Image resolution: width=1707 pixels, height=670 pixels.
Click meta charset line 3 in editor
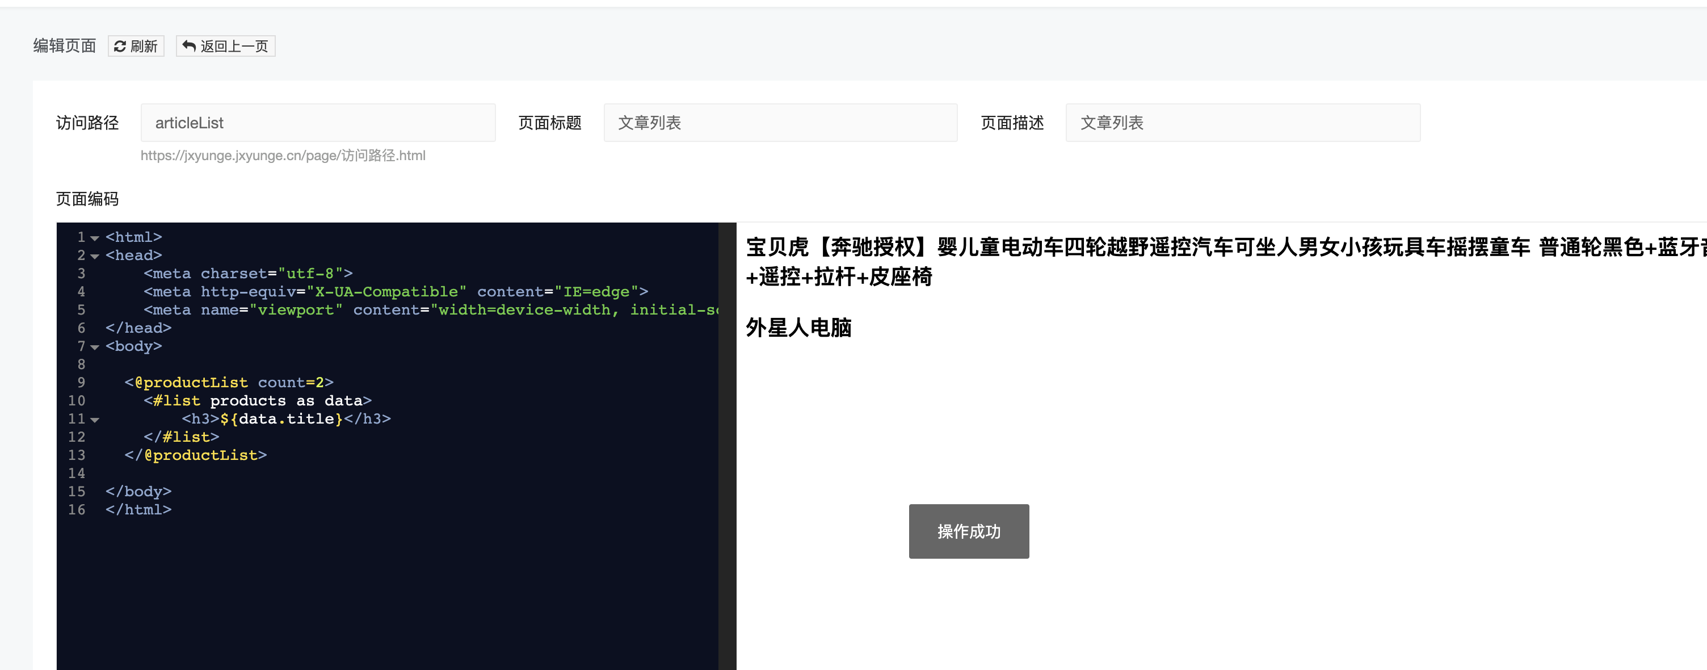(249, 273)
